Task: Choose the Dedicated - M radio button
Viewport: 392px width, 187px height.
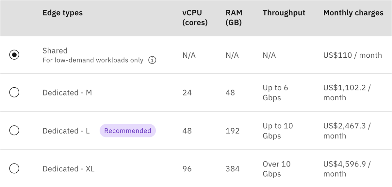Action: 14,93
